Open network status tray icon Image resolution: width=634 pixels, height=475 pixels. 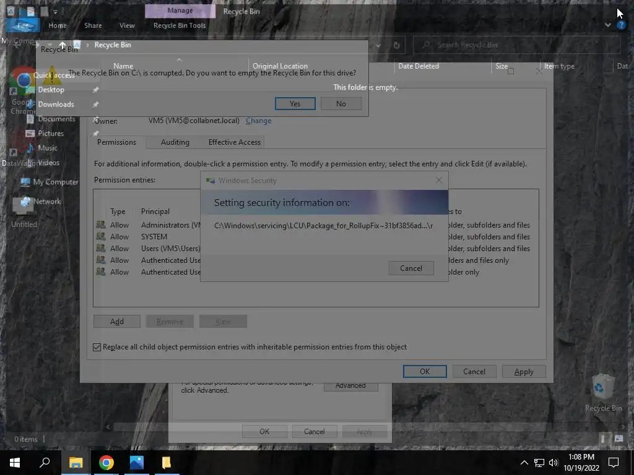[539, 463]
